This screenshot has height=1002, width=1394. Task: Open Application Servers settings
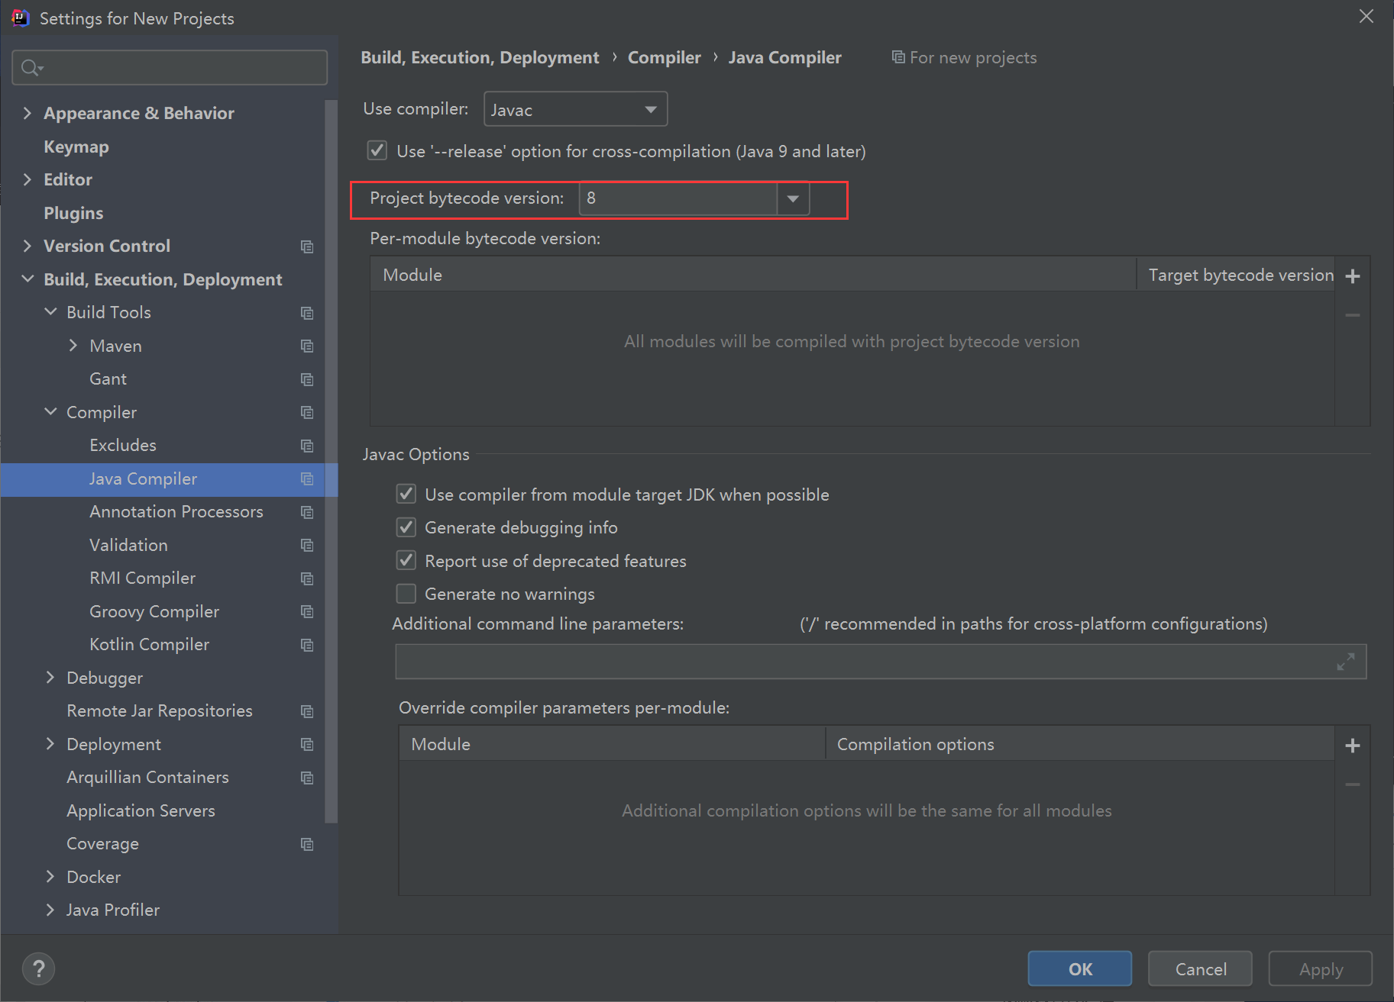pyautogui.click(x=141, y=810)
